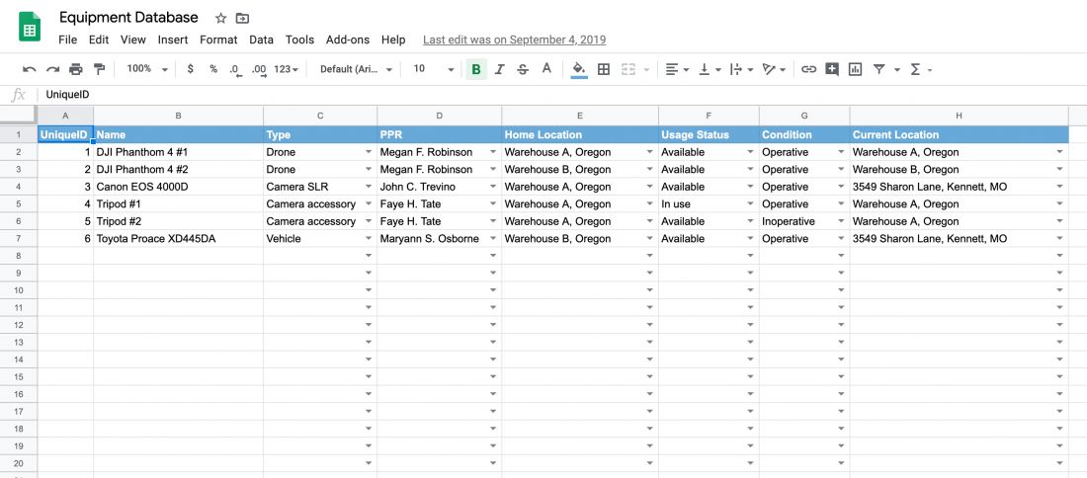Decrease decimal places
1087x478 pixels.
coord(235,69)
